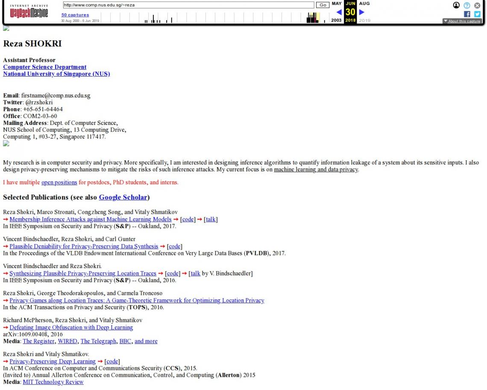Click the email firstname@comp.nus.edu.sg text

56,95
